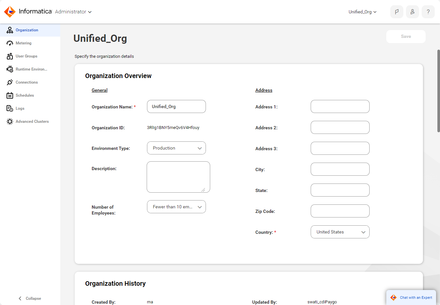The image size is (440, 305).
Task: Click the Address 1 input field
Action: tap(340, 106)
